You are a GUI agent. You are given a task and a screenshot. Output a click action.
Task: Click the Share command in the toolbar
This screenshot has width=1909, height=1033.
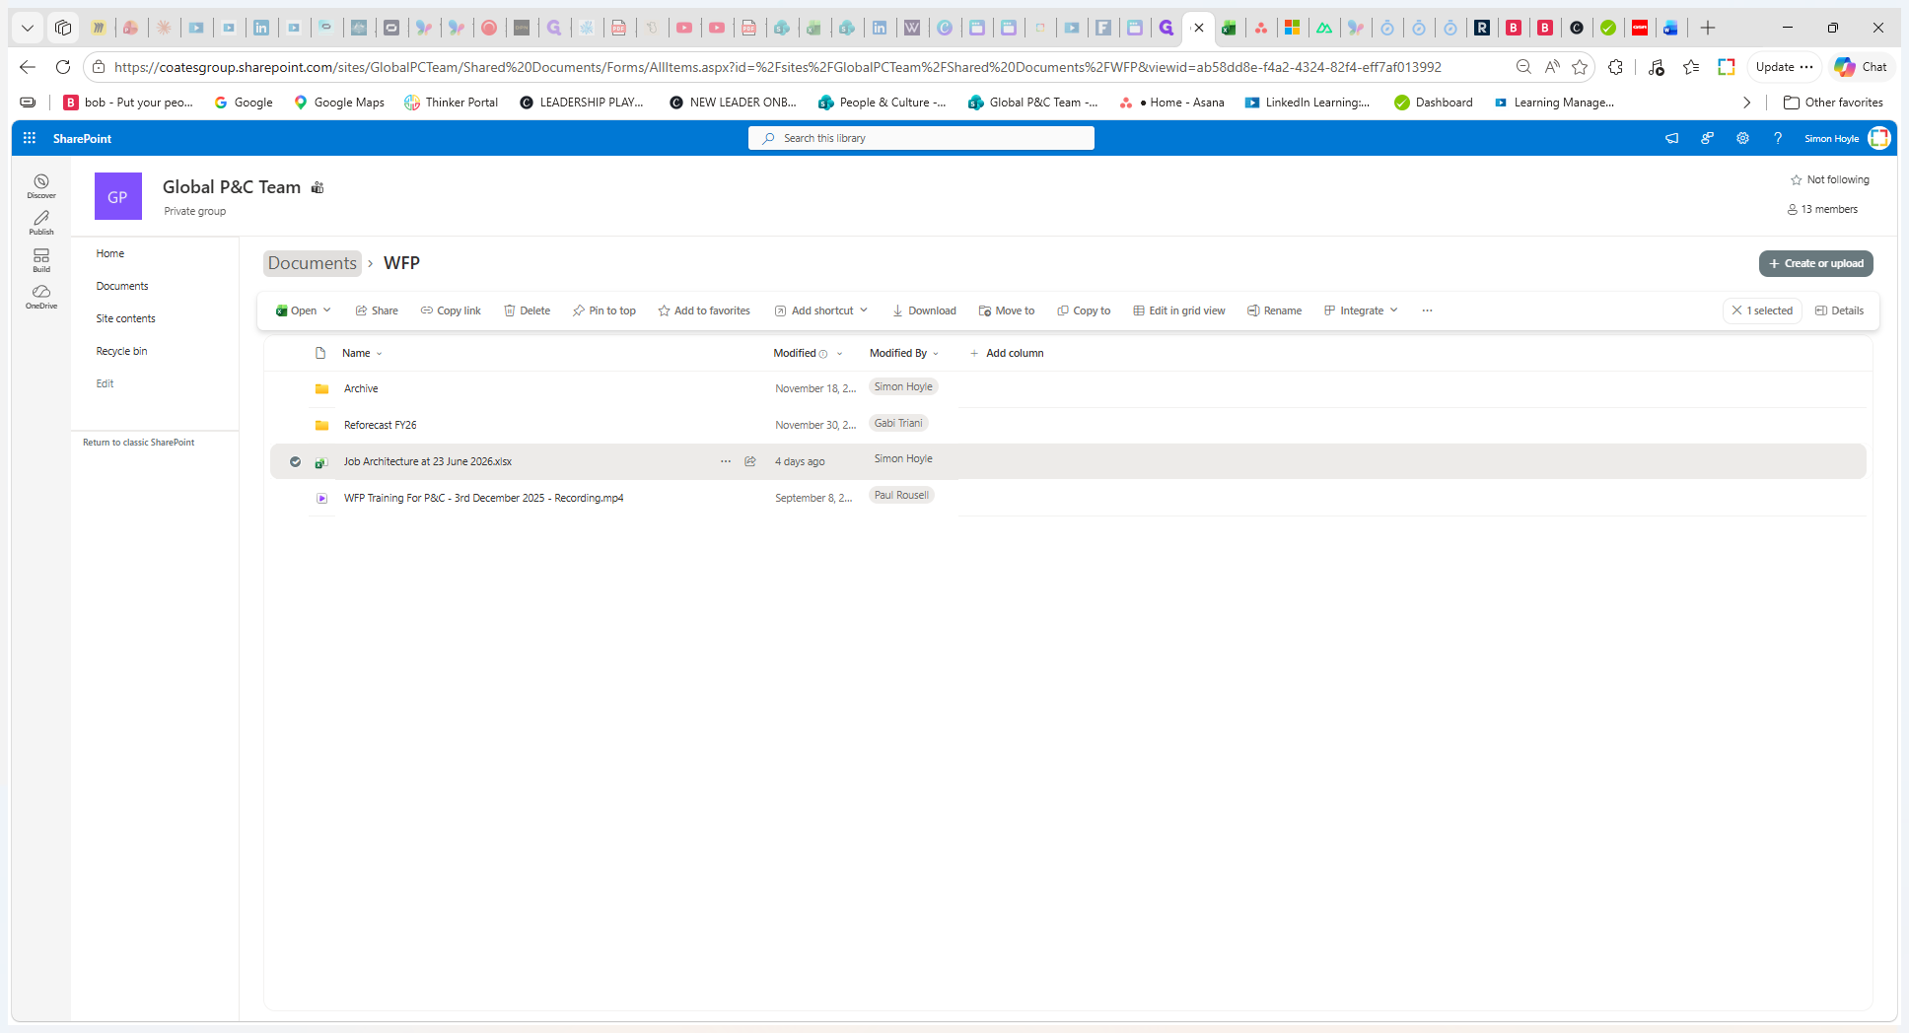[x=377, y=310]
